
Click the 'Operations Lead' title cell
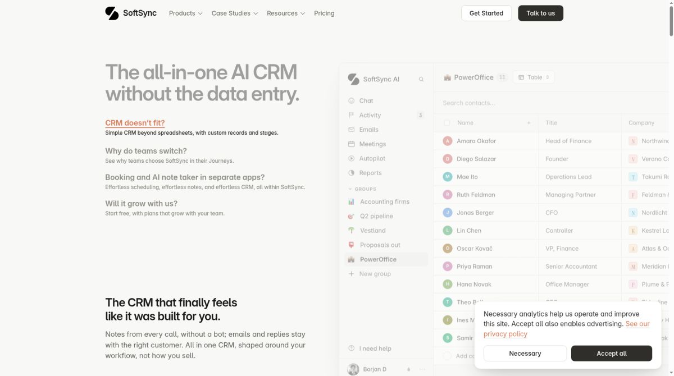click(568, 177)
